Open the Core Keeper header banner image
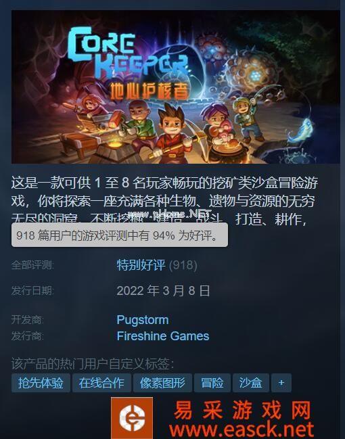Screen dimensions: 345x439 [x=176, y=87]
